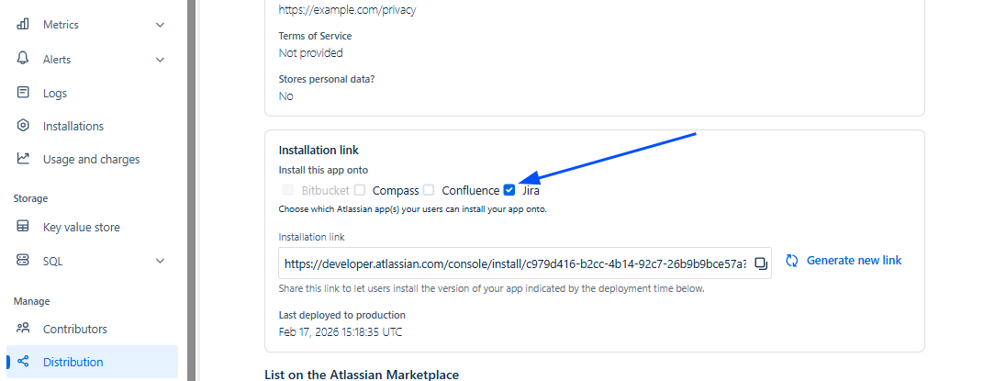Expand the SQL sidebar section
The height and width of the screenshot is (381, 995).
tap(160, 261)
